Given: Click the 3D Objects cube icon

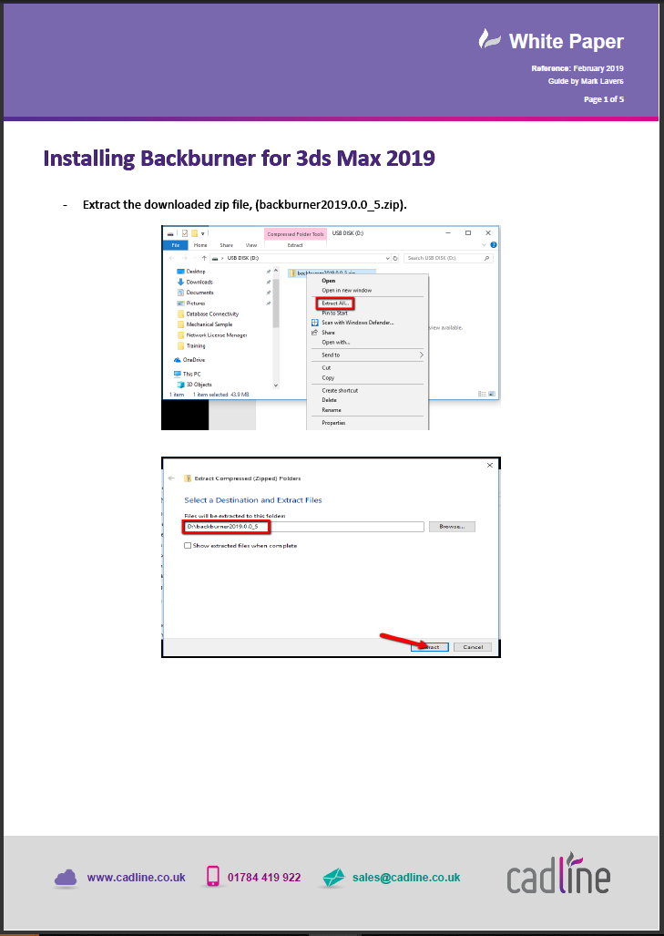Looking at the screenshot, I should 180,385.
